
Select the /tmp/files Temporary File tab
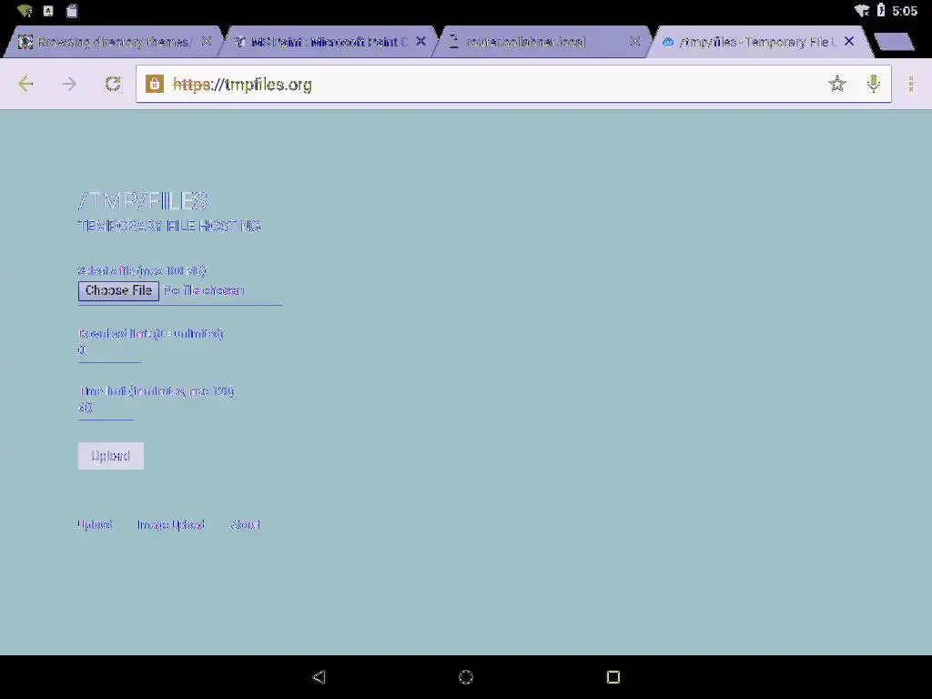(x=758, y=42)
